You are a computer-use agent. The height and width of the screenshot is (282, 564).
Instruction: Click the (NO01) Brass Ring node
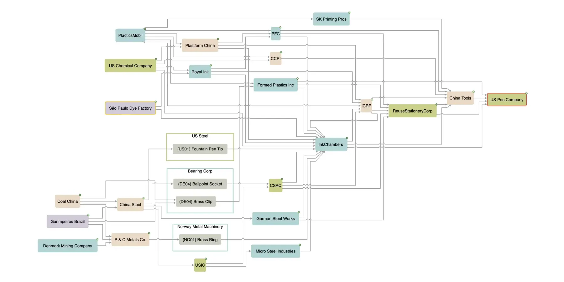tap(200, 240)
